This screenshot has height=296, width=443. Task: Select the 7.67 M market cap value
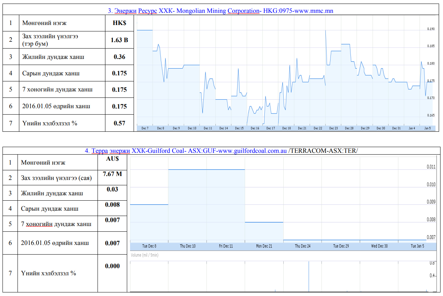tap(112, 174)
